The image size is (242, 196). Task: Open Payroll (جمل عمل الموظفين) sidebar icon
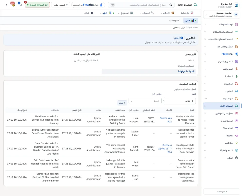pos(236,113)
